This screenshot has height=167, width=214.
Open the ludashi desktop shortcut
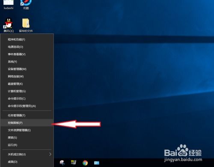coord(9,5)
